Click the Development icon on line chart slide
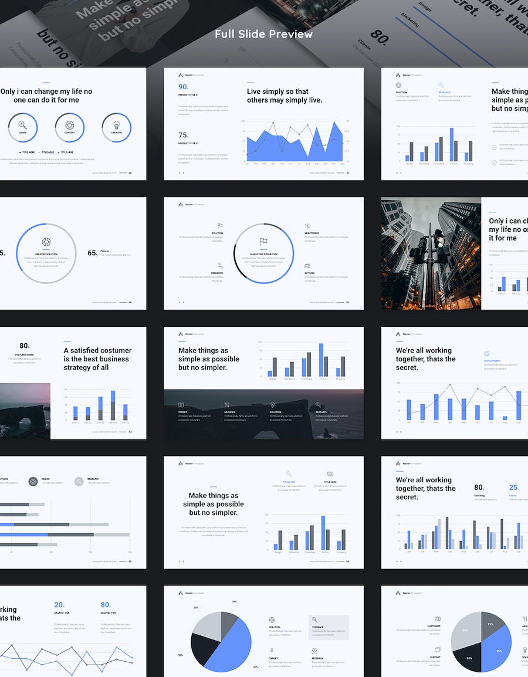The width and height of the screenshot is (528, 677). (x=487, y=354)
